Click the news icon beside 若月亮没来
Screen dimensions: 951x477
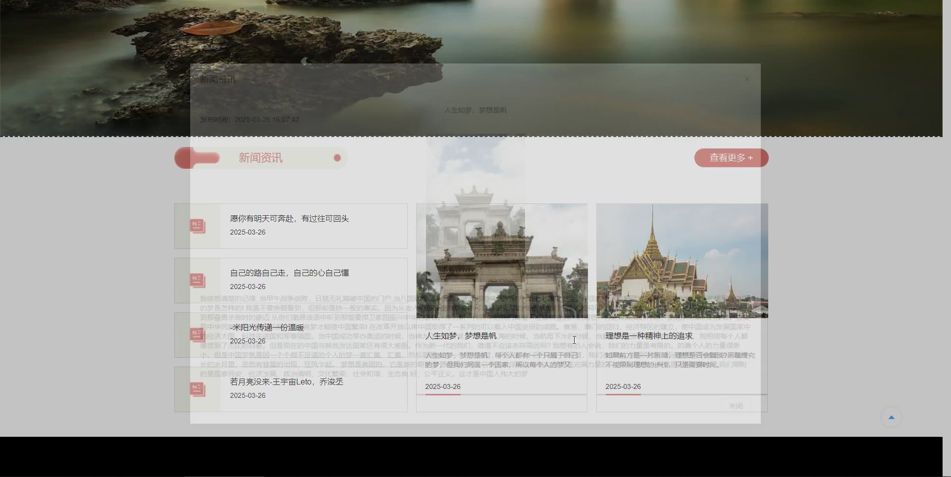[198, 389]
